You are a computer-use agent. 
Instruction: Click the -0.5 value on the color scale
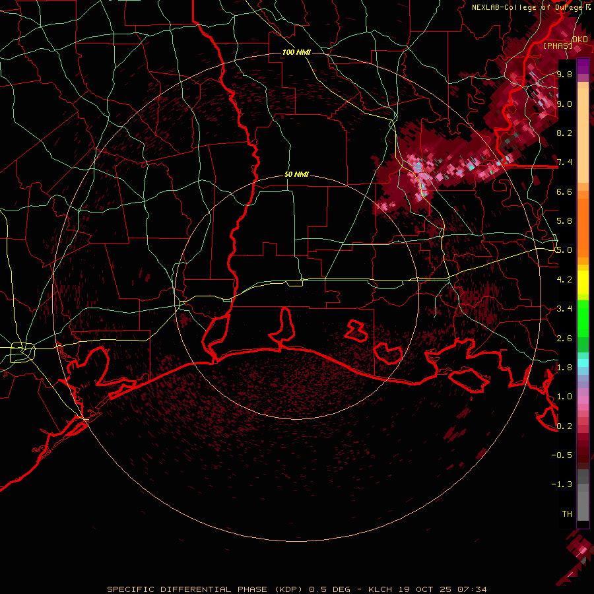[x=562, y=455]
